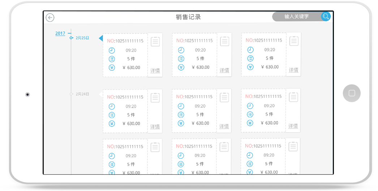Click clipboard icon on second 2月24日 record
378x191 pixels.
click(224, 97)
